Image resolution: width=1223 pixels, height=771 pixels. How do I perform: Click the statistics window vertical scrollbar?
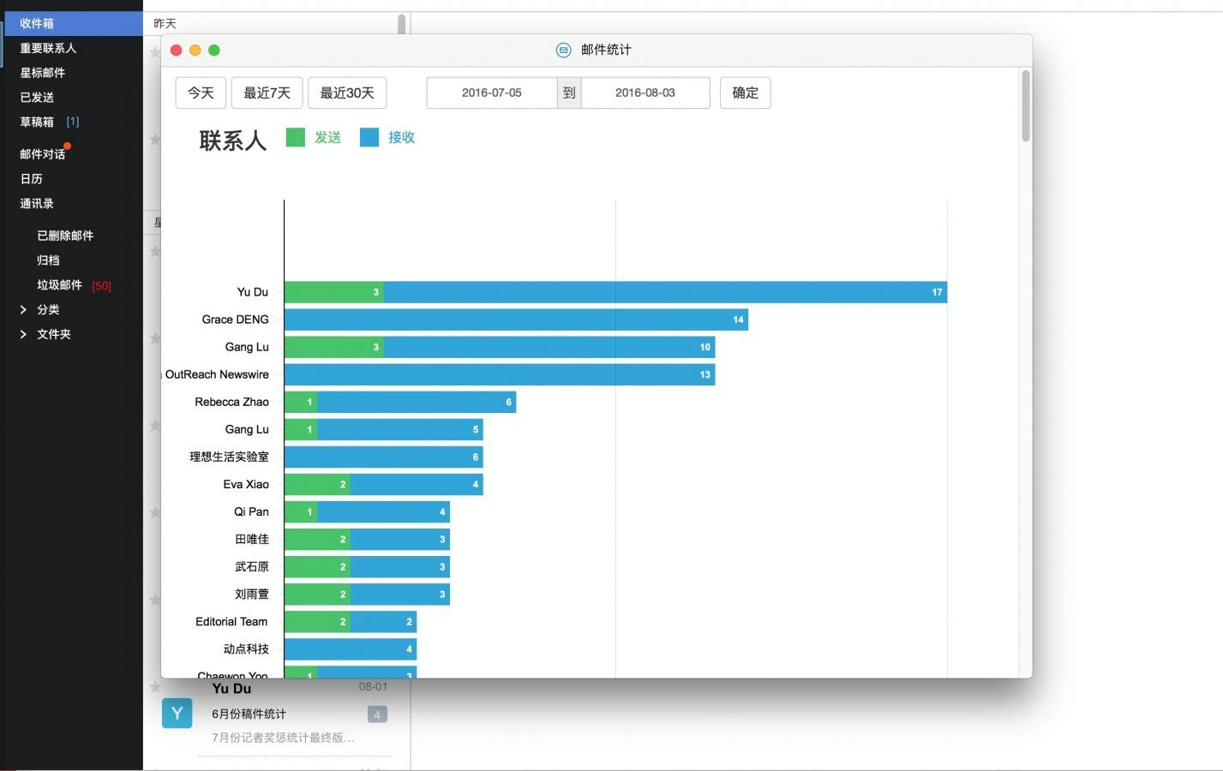[1025, 107]
